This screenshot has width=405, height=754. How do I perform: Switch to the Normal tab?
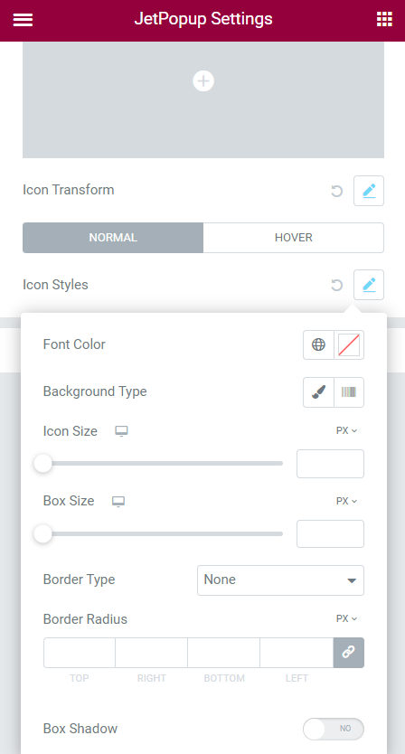pyautogui.click(x=113, y=238)
